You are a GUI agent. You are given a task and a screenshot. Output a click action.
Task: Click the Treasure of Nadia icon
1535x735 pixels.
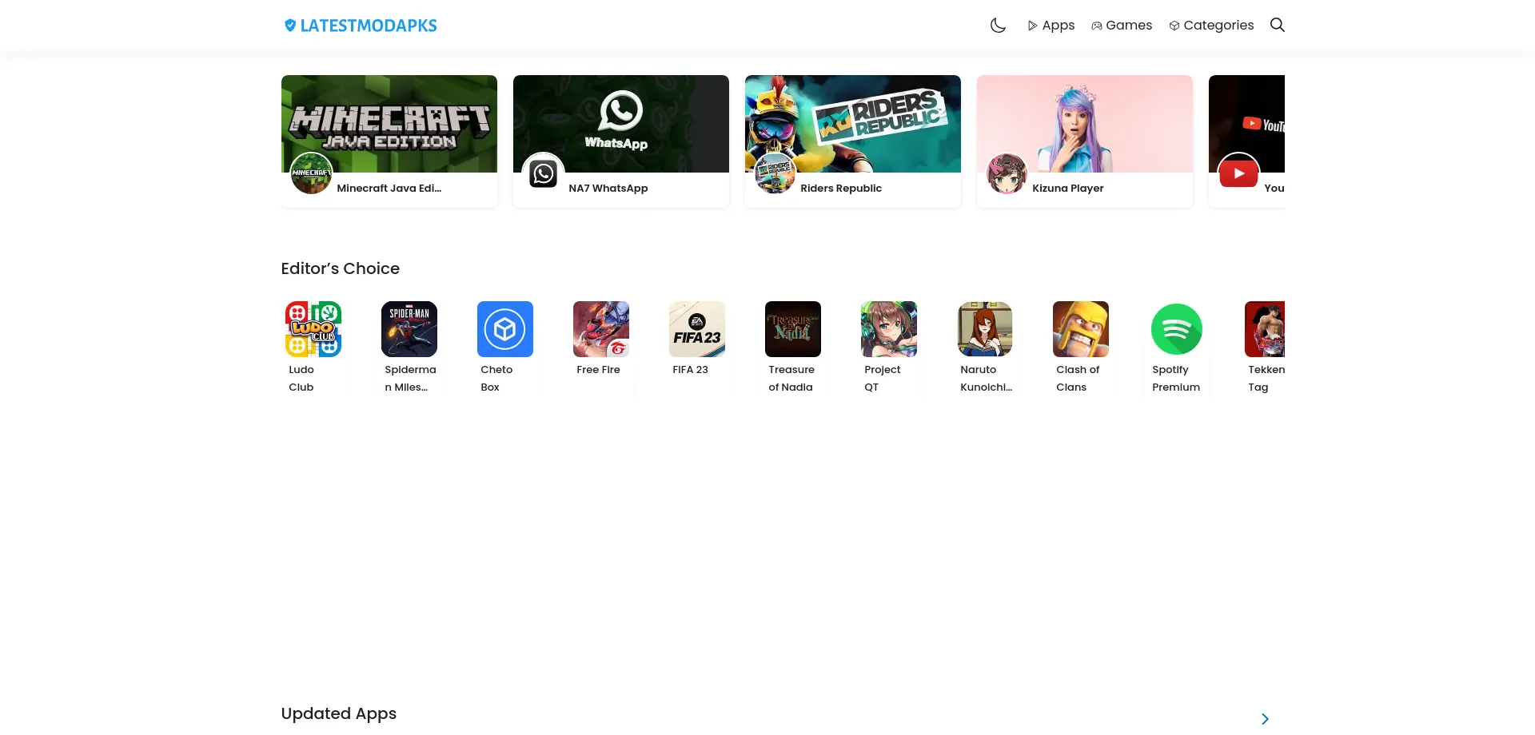pos(793,329)
